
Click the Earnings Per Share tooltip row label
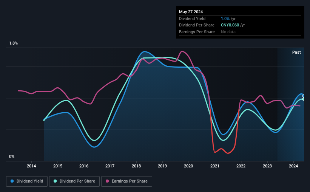point(197,32)
